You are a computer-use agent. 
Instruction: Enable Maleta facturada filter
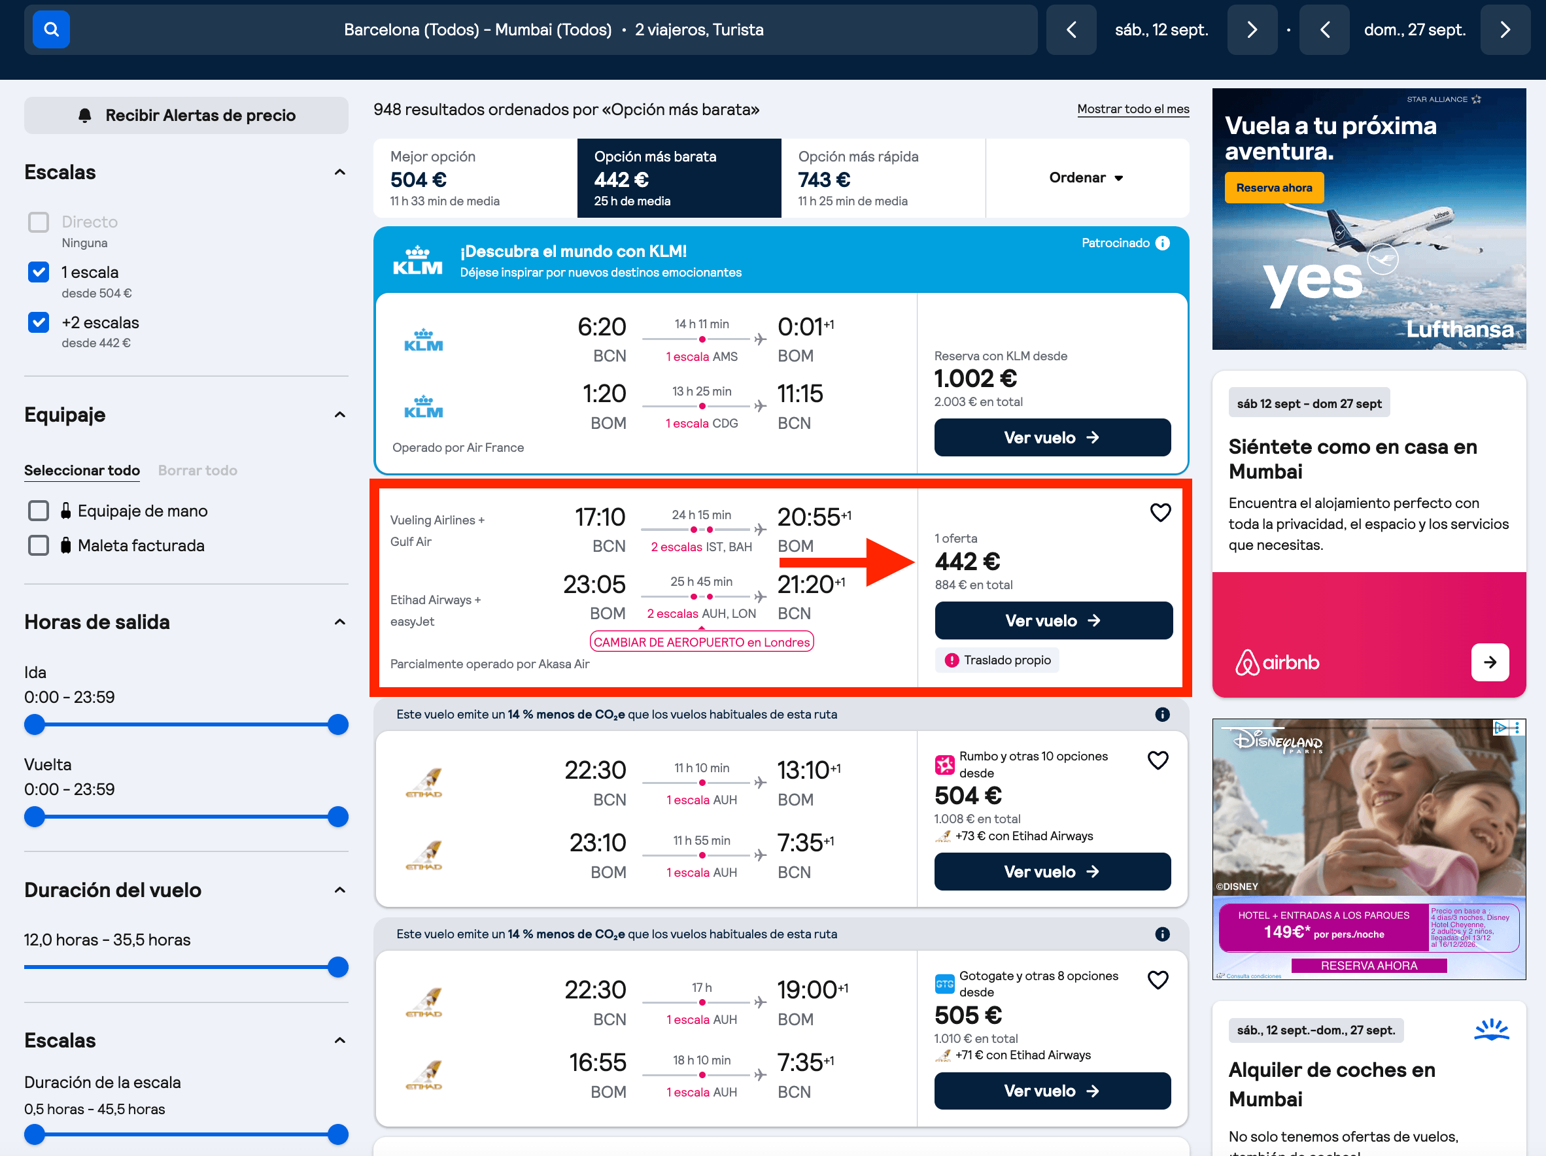point(39,545)
